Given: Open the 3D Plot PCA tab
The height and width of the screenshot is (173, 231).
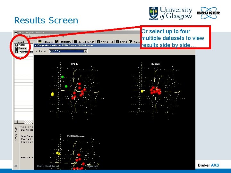Looking at the screenshot, I should pyautogui.click(x=106, y=42).
